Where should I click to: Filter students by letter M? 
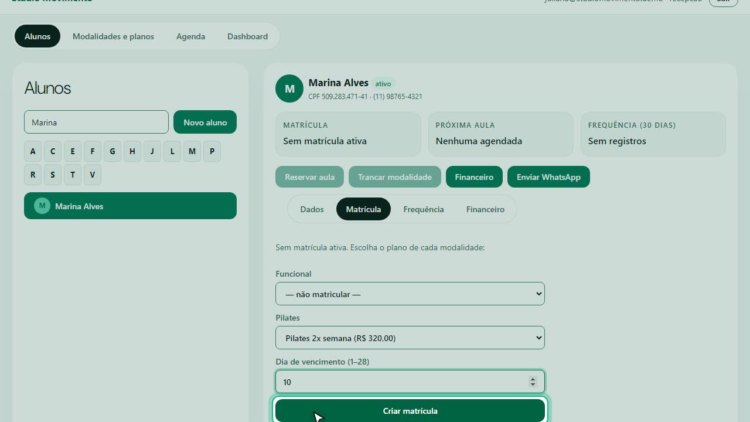192,151
